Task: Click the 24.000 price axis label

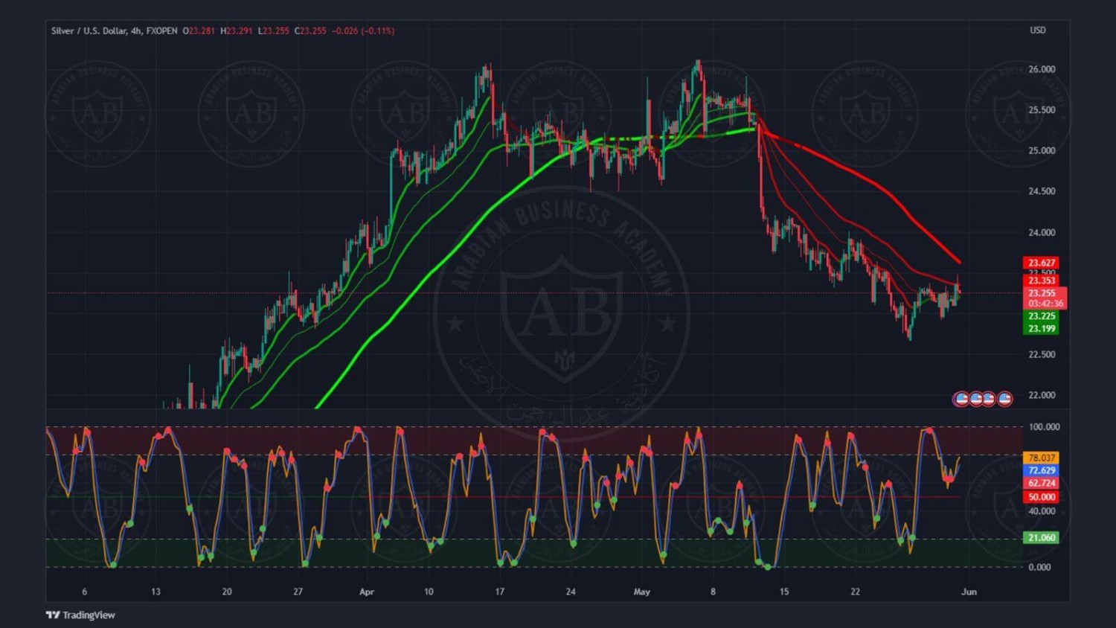Action: [x=1042, y=232]
